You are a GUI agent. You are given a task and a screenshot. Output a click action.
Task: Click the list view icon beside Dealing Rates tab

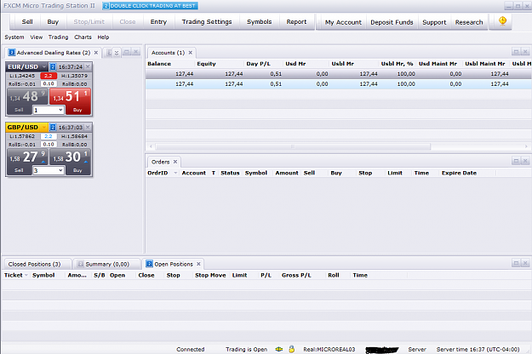(x=109, y=53)
